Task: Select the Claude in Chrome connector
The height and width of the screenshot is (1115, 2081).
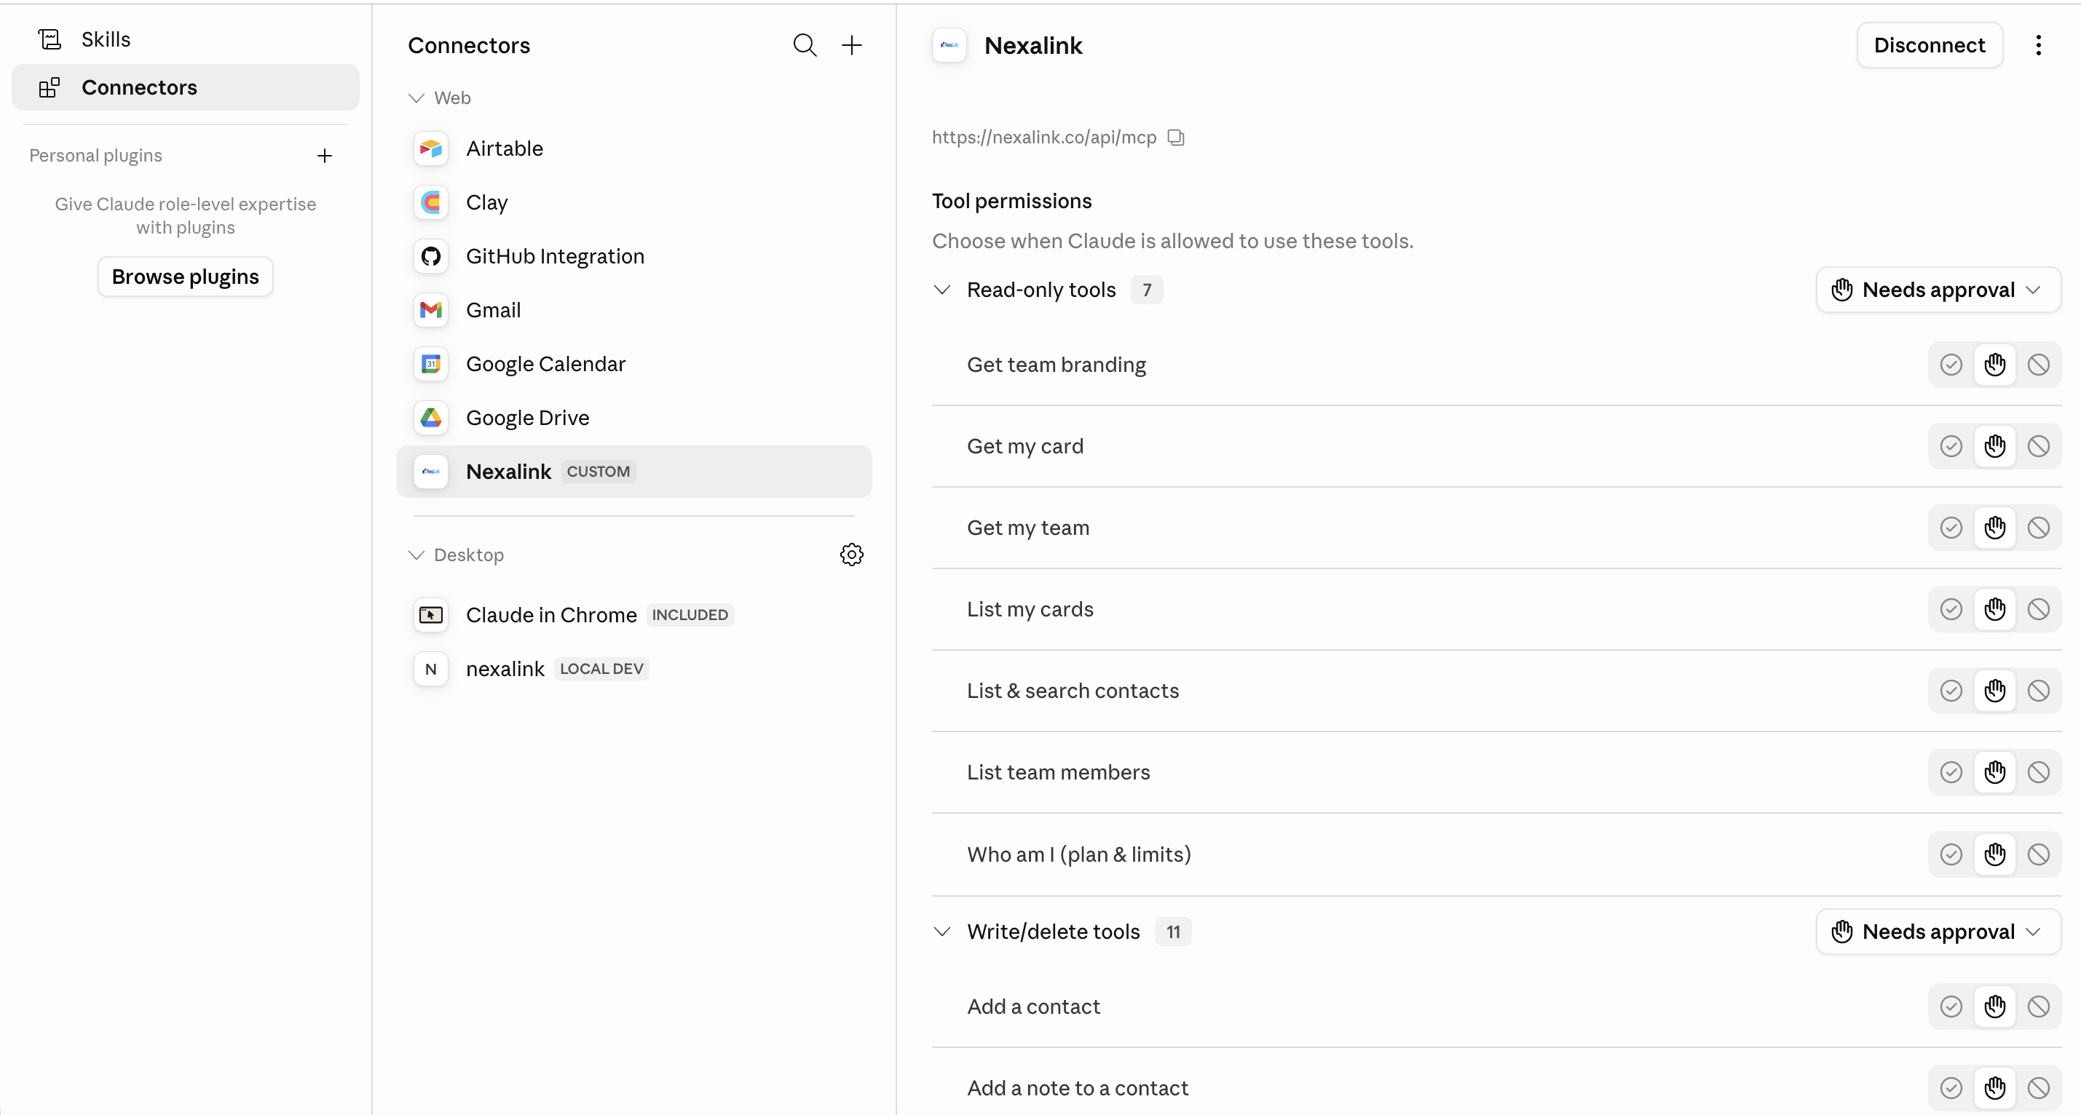Action: (634, 615)
